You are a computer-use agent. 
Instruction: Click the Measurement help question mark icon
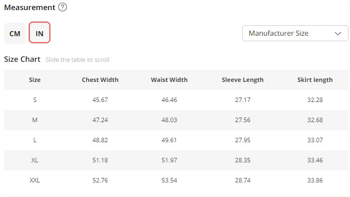pos(63,7)
